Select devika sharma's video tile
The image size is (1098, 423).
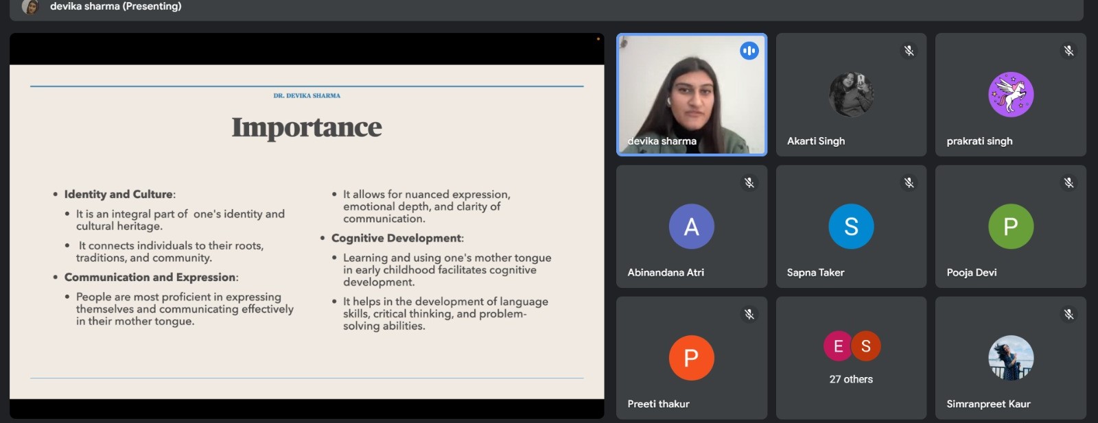pos(692,95)
